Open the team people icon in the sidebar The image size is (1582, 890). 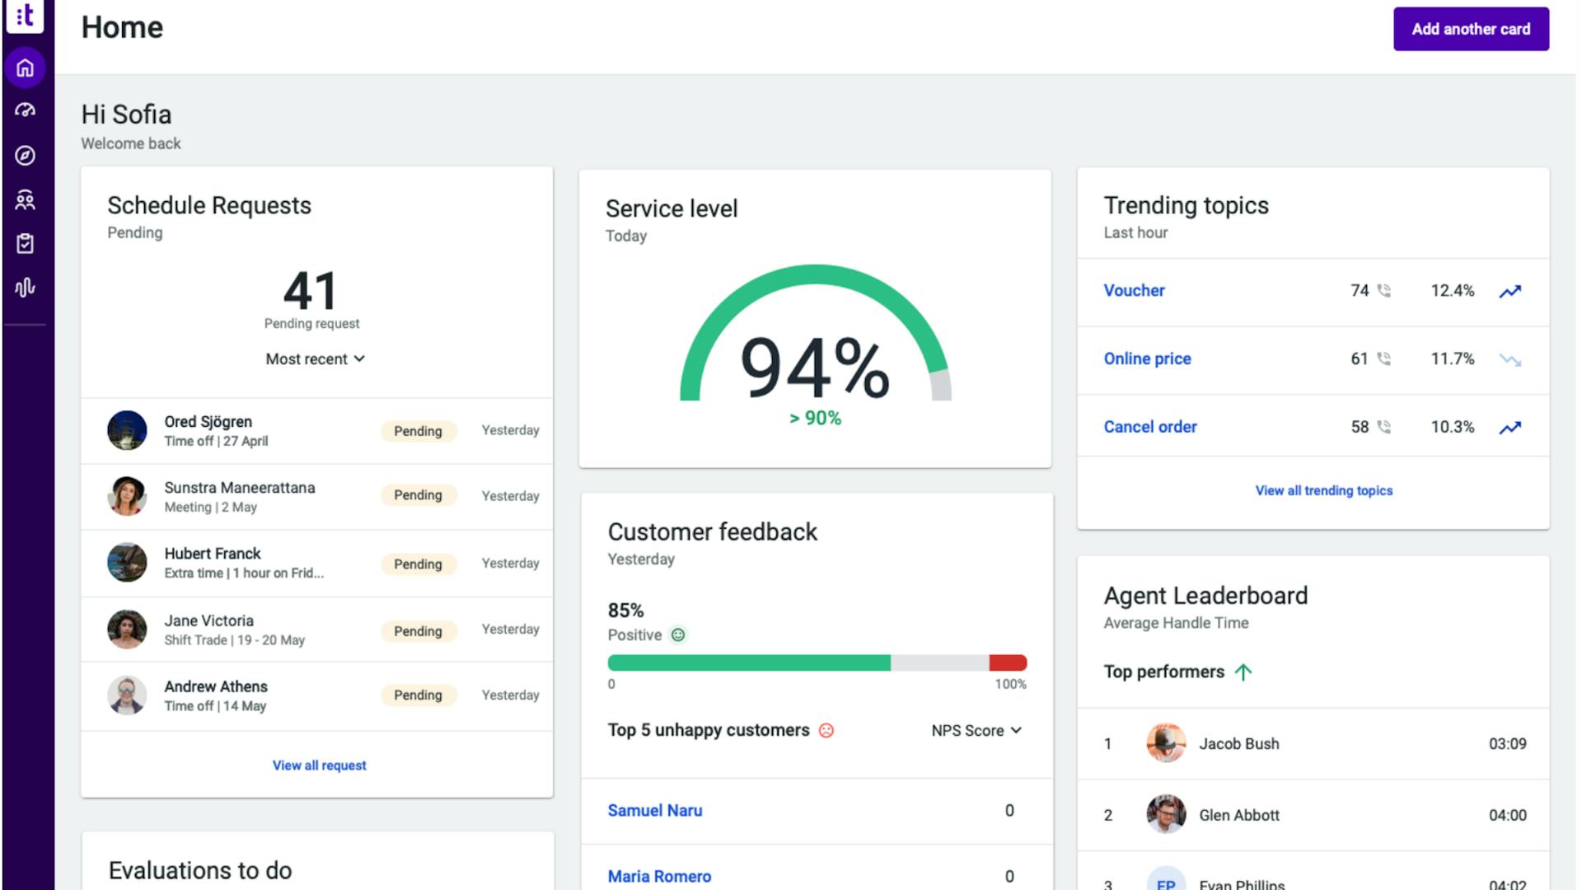click(x=25, y=199)
